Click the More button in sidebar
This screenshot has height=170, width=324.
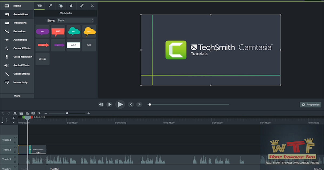(17, 96)
